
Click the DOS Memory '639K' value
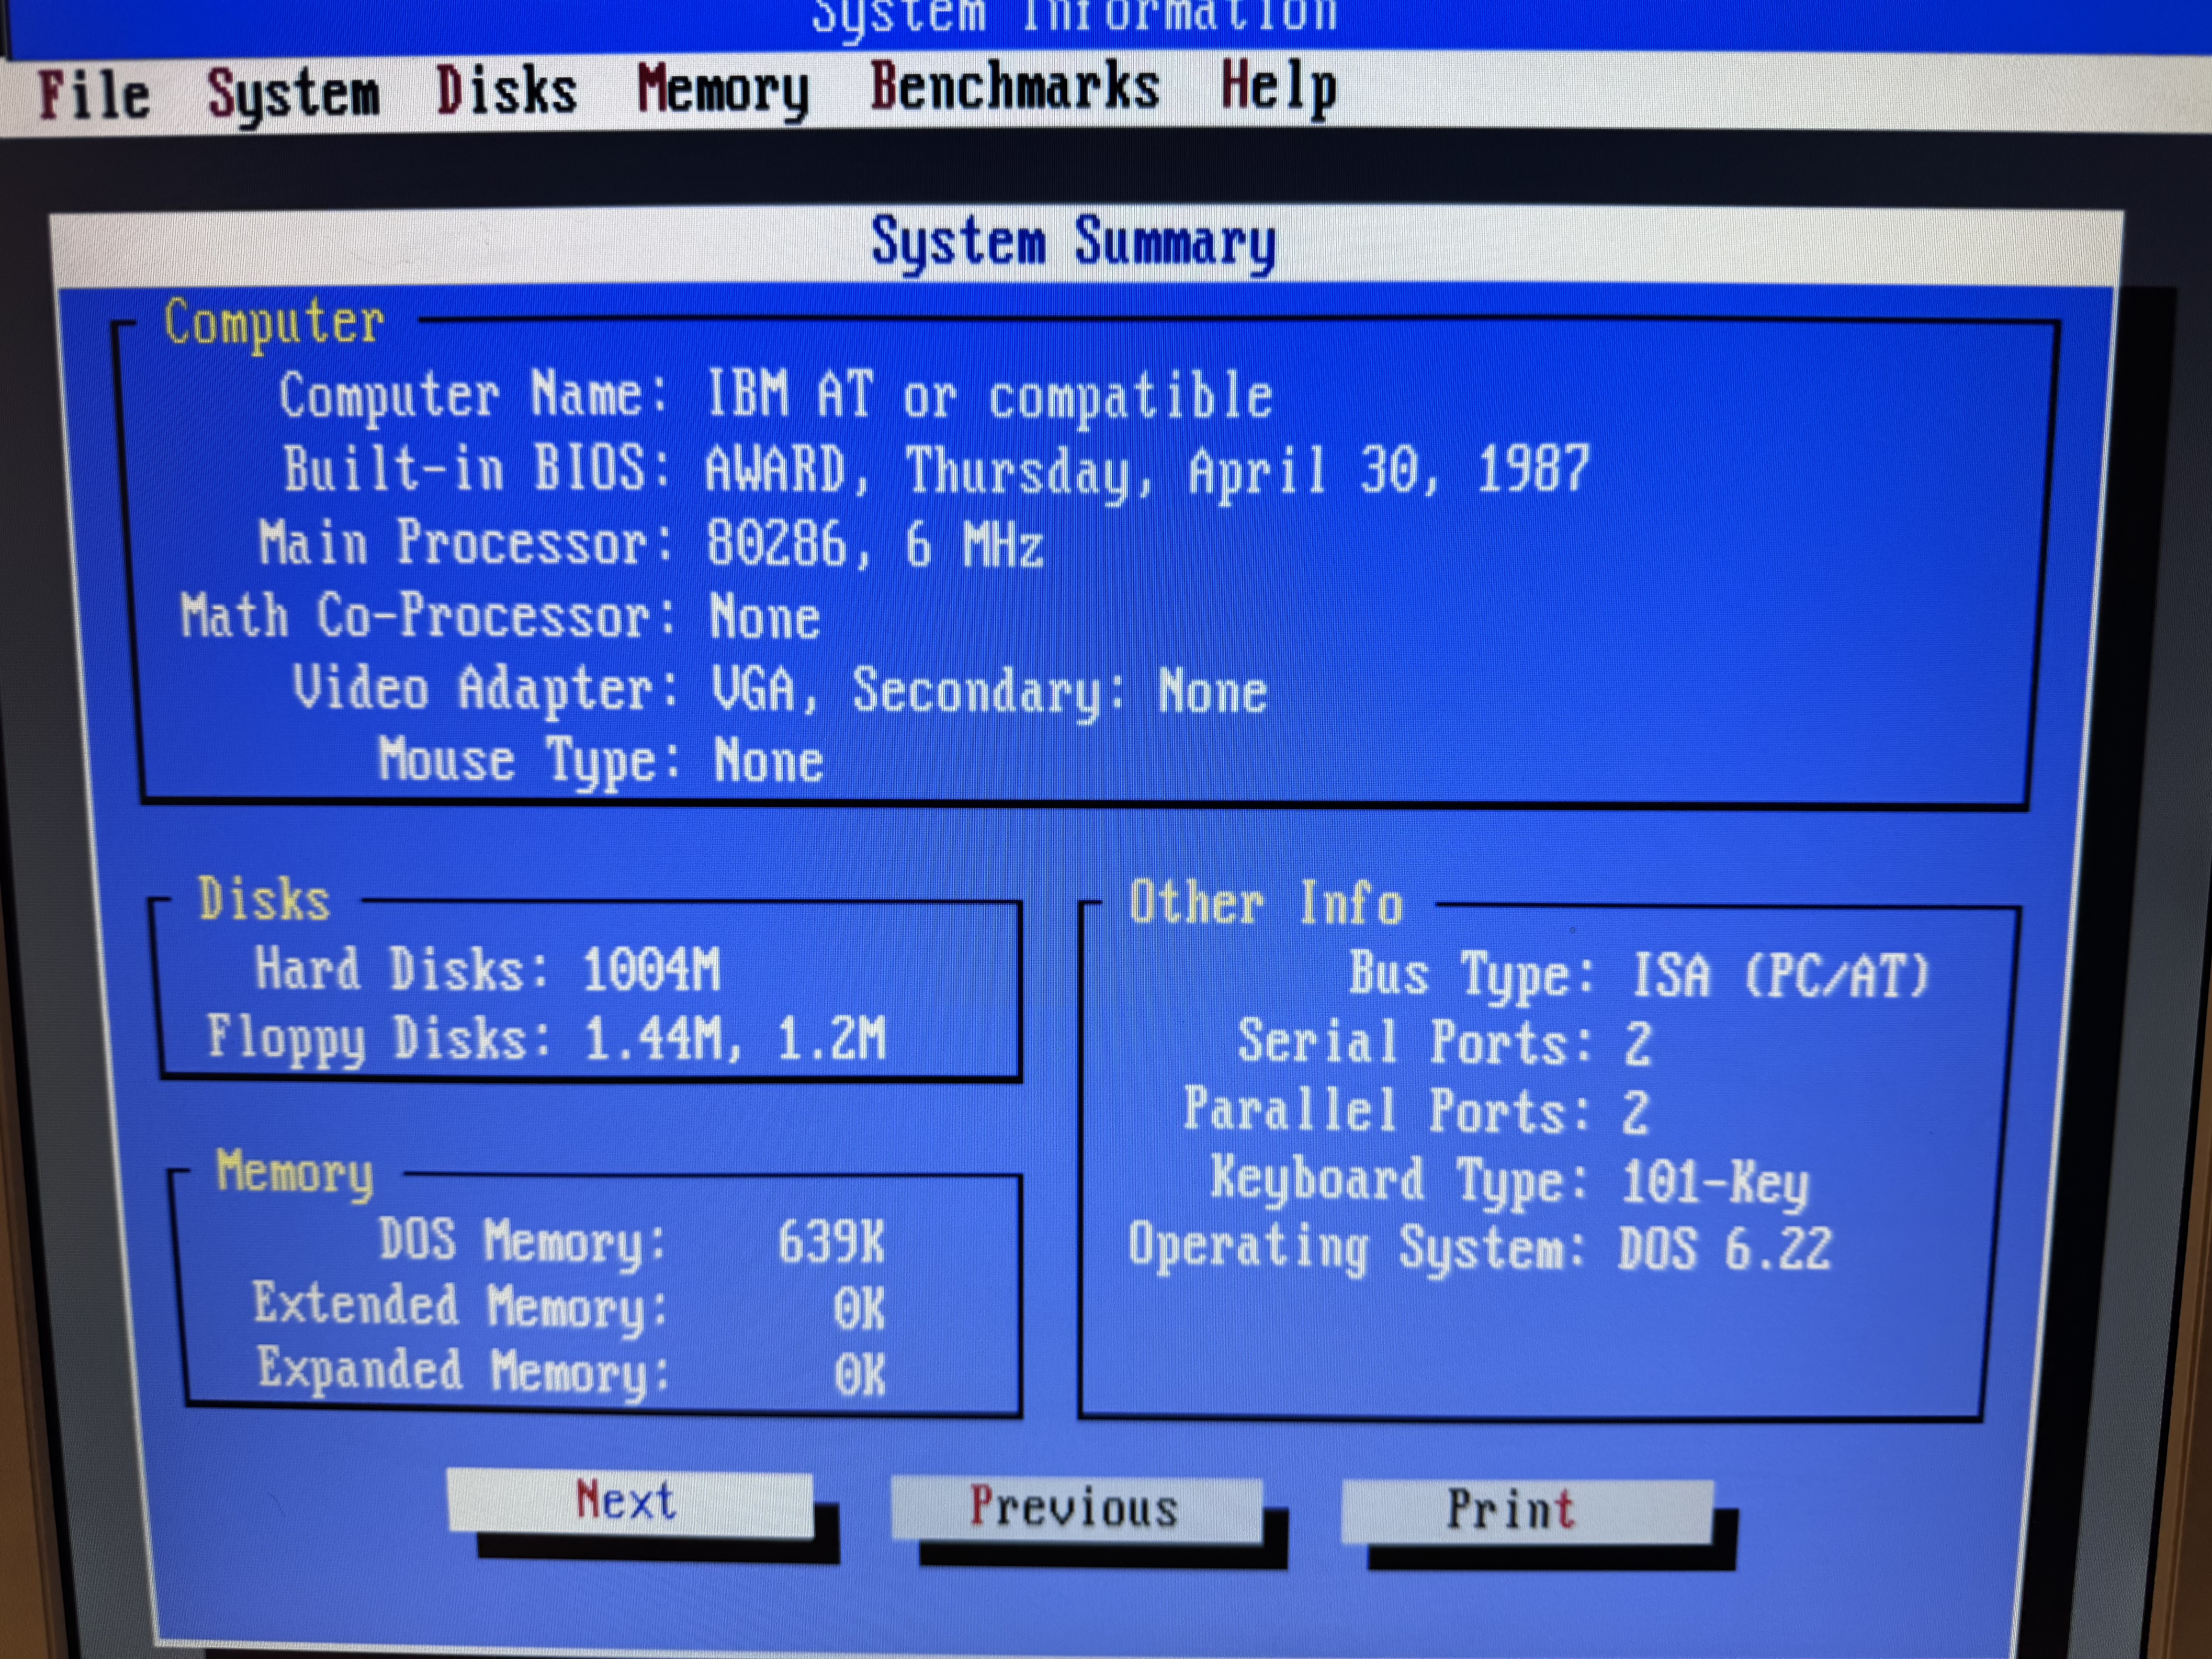click(x=831, y=1242)
